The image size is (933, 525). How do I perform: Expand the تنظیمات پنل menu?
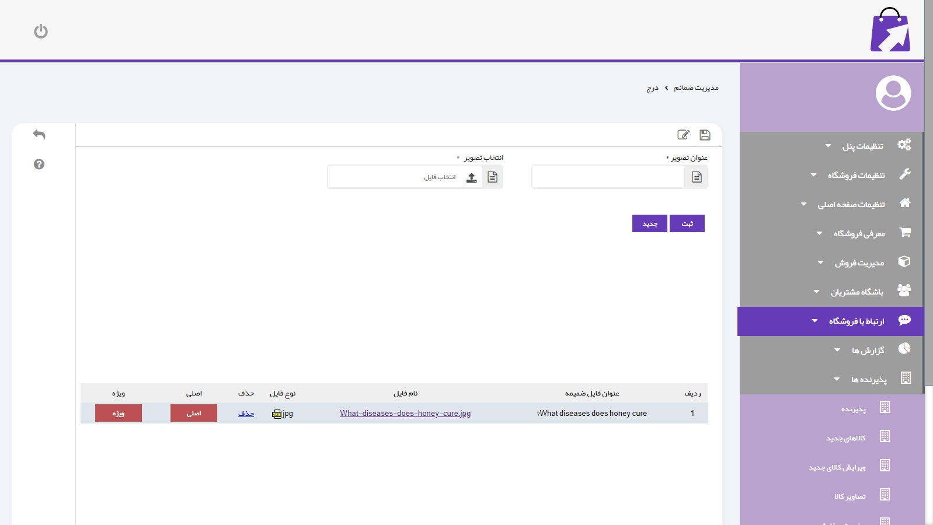pos(862,146)
